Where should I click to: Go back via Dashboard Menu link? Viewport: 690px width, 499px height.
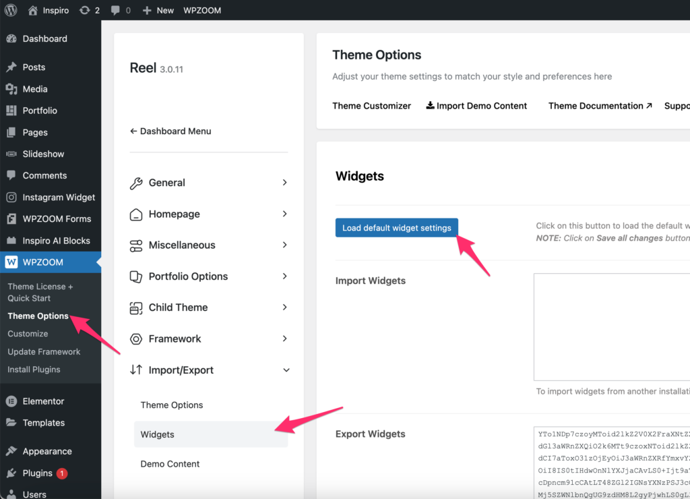click(x=170, y=131)
